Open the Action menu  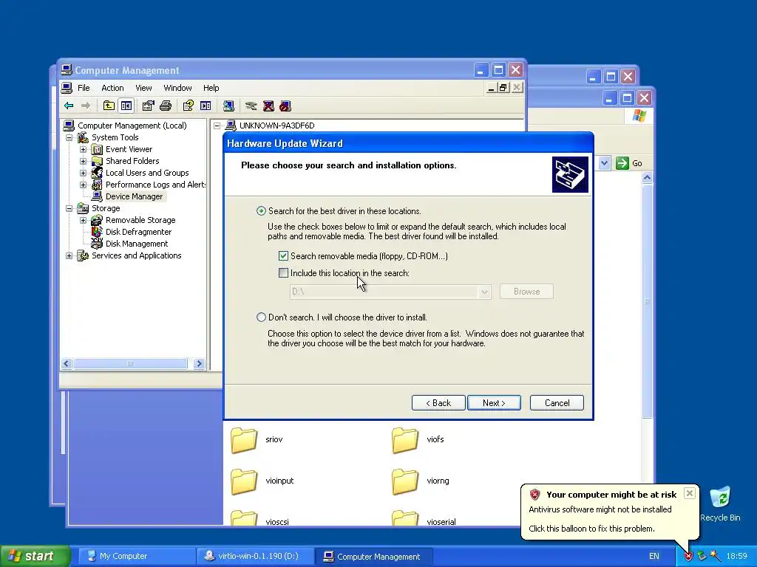[x=112, y=88]
